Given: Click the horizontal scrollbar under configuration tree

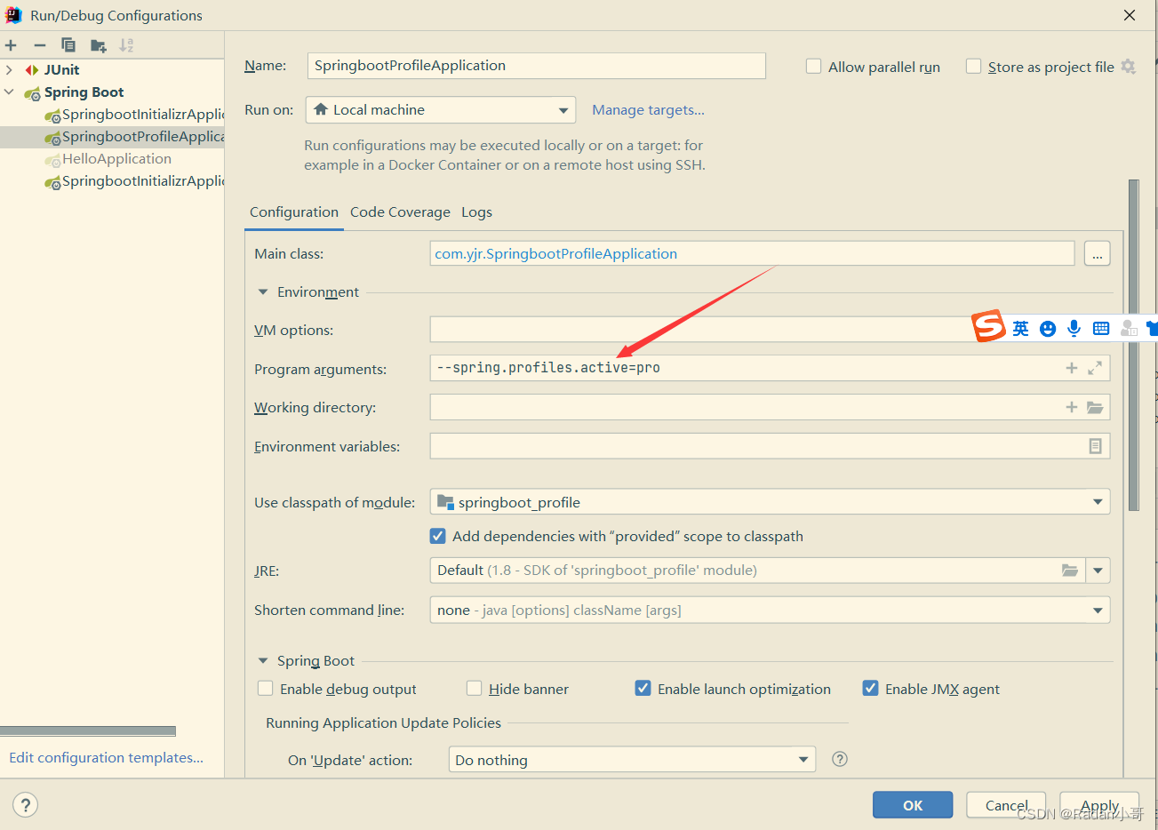Looking at the screenshot, I should pyautogui.click(x=88, y=731).
